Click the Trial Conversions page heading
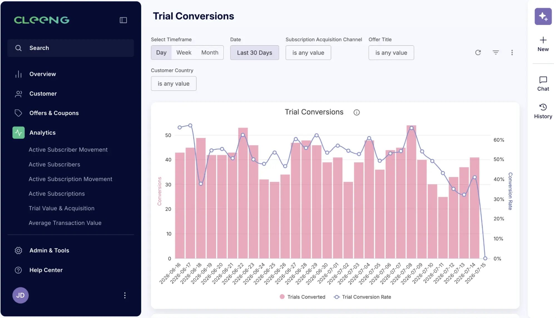The image size is (556, 318). click(194, 16)
